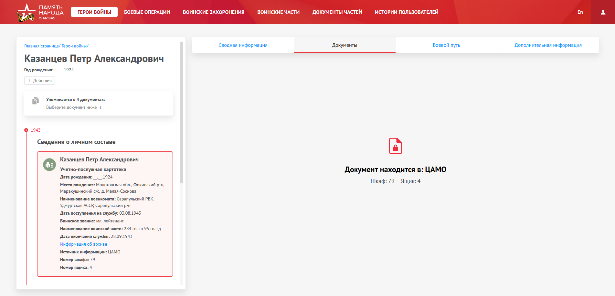Screen dimensions: 615x296
Task: Click the documents icon beside 'Упоминается в 4 документах'
Action: (36, 101)
